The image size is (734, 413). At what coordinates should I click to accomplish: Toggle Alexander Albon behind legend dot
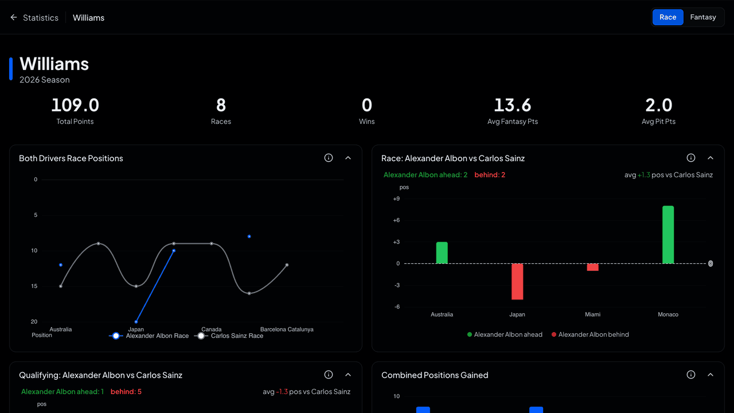pyautogui.click(x=554, y=334)
